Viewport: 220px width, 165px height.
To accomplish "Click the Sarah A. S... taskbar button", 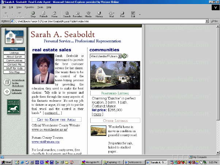I will pos(156,162).
